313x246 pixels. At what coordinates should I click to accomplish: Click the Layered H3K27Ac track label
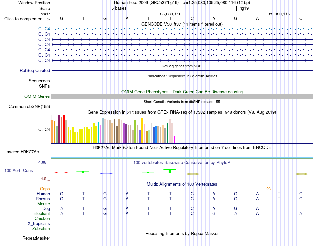(21, 152)
